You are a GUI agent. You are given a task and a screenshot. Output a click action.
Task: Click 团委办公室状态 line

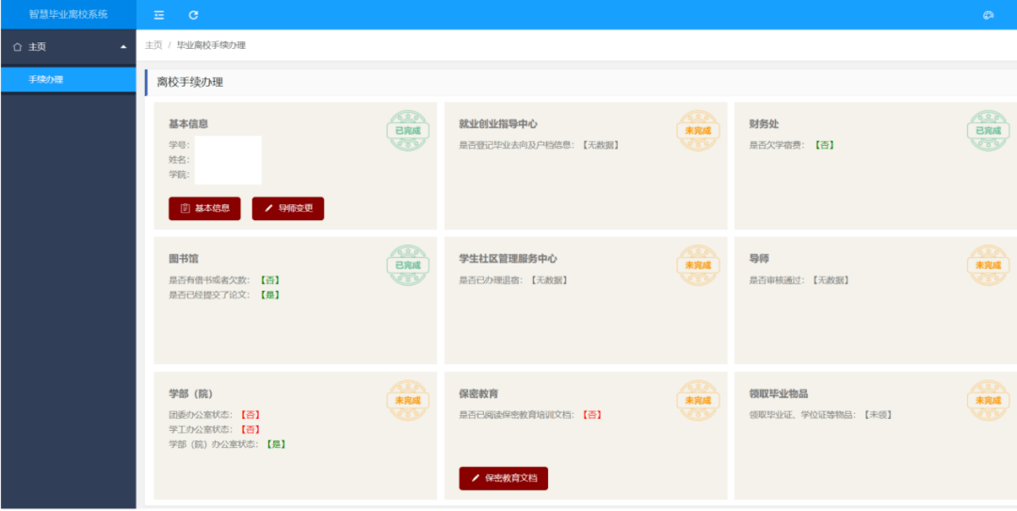[215, 414]
